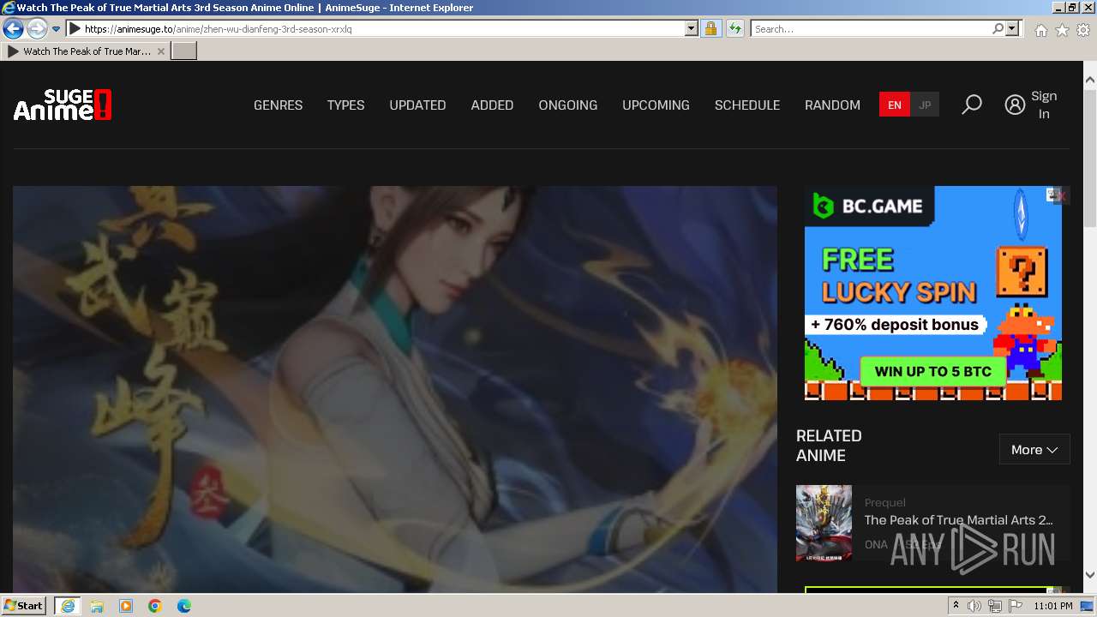
Task: Go to the ADDED page
Action: click(x=492, y=105)
